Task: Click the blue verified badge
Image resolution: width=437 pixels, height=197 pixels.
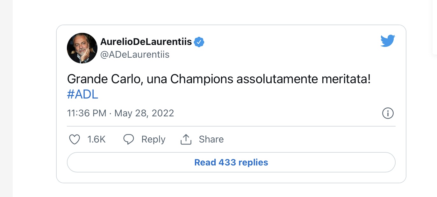Action: tap(199, 42)
